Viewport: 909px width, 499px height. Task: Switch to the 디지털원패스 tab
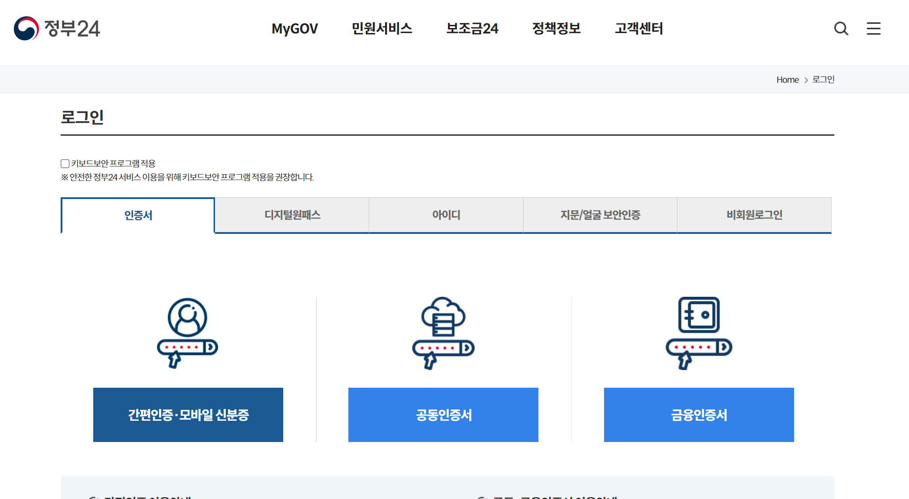(x=292, y=215)
